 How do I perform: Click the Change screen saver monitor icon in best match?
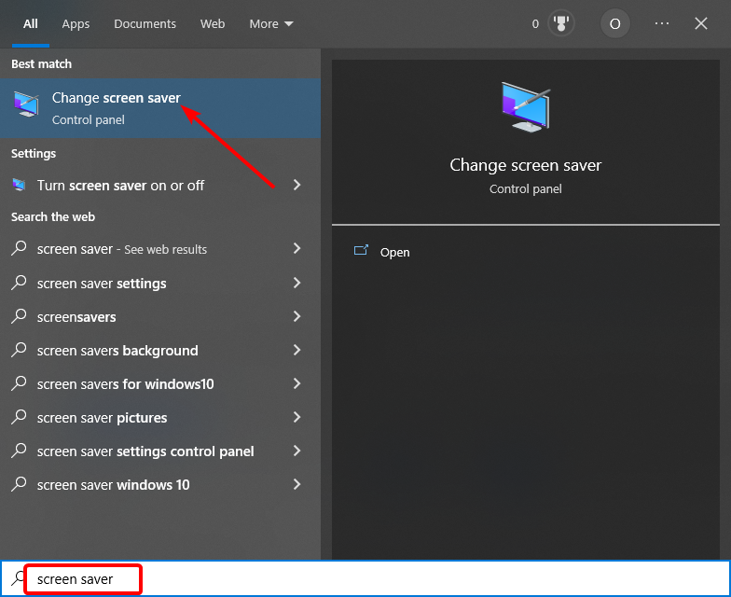tap(26, 104)
